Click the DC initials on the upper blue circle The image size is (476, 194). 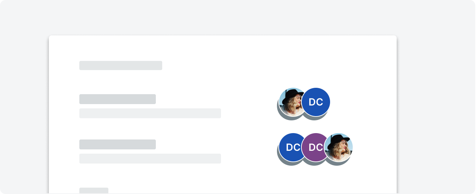pos(316,102)
